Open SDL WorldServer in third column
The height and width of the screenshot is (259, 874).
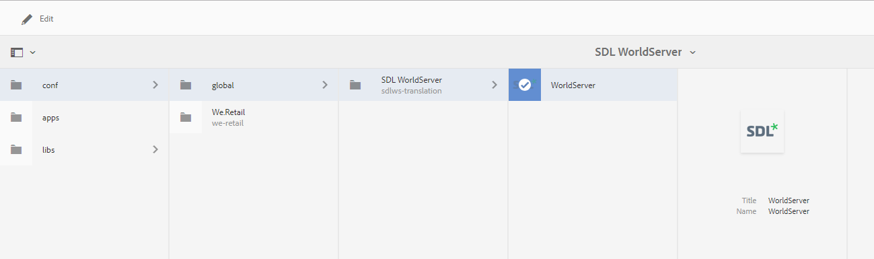pyautogui.click(x=423, y=85)
